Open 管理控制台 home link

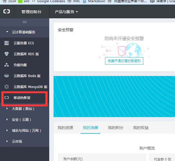pyautogui.click(x=31, y=12)
